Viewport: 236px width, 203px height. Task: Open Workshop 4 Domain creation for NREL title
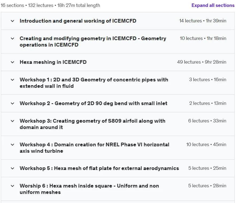pos(95,148)
